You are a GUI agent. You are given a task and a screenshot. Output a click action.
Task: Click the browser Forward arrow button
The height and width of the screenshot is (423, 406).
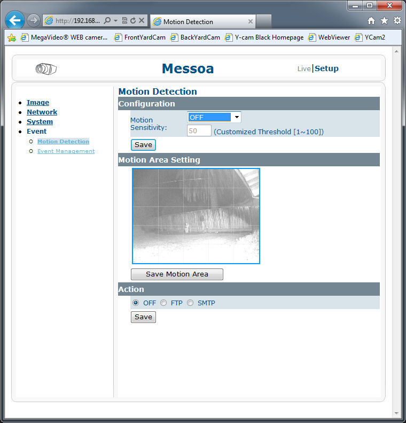point(34,21)
